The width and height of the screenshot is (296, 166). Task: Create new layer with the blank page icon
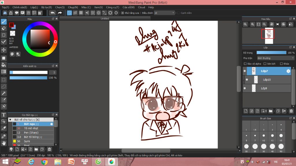point(246,111)
